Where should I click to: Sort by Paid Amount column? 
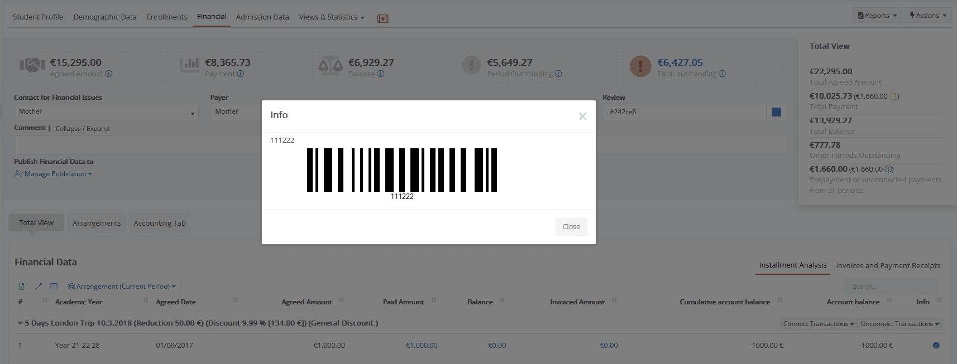(x=403, y=302)
